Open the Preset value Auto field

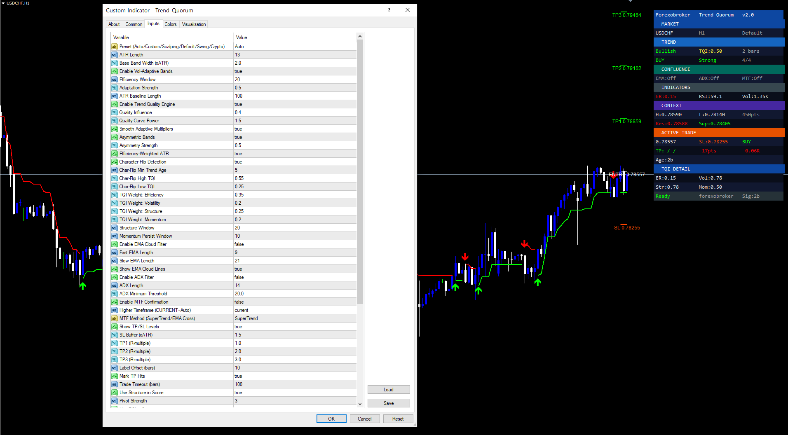[x=295, y=47]
